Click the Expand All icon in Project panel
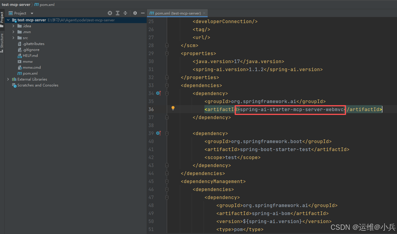Image resolution: width=397 pixels, height=234 pixels. click(118, 13)
